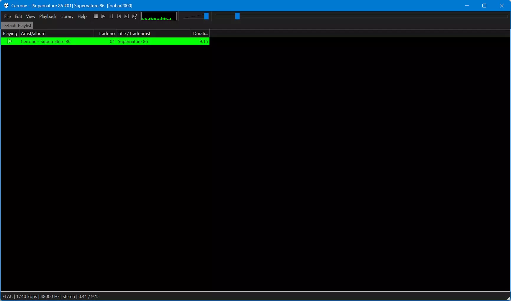Open the Edit menu
511x301 pixels.
[18, 16]
